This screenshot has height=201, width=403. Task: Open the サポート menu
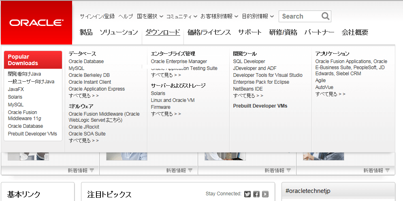pyautogui.click(x=249, y=32)
